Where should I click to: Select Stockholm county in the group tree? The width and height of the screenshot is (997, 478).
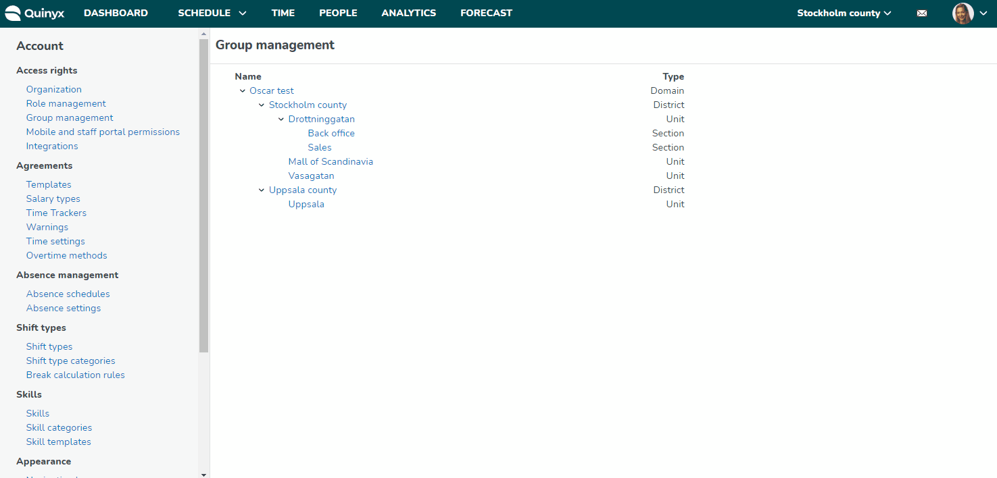(x=308, y=105)
